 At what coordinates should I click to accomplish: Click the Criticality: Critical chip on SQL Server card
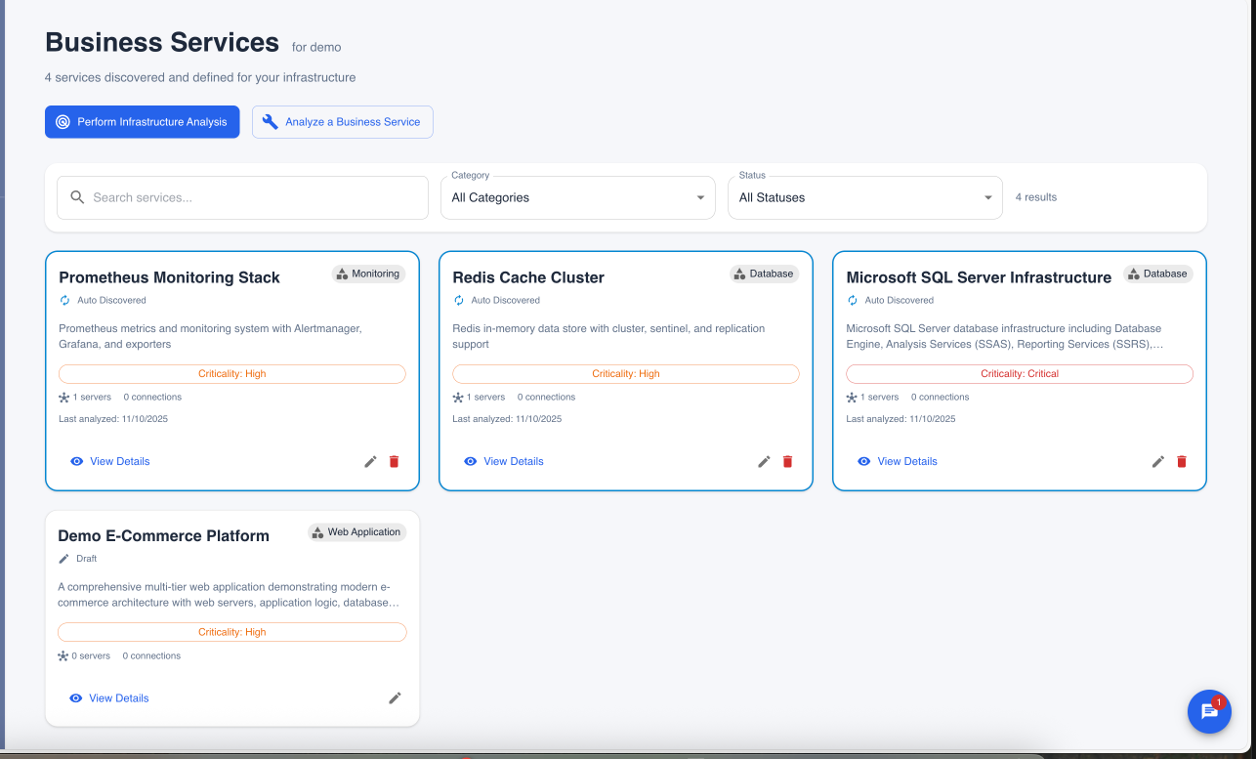pyautogui.click(x=1019, y=373)
